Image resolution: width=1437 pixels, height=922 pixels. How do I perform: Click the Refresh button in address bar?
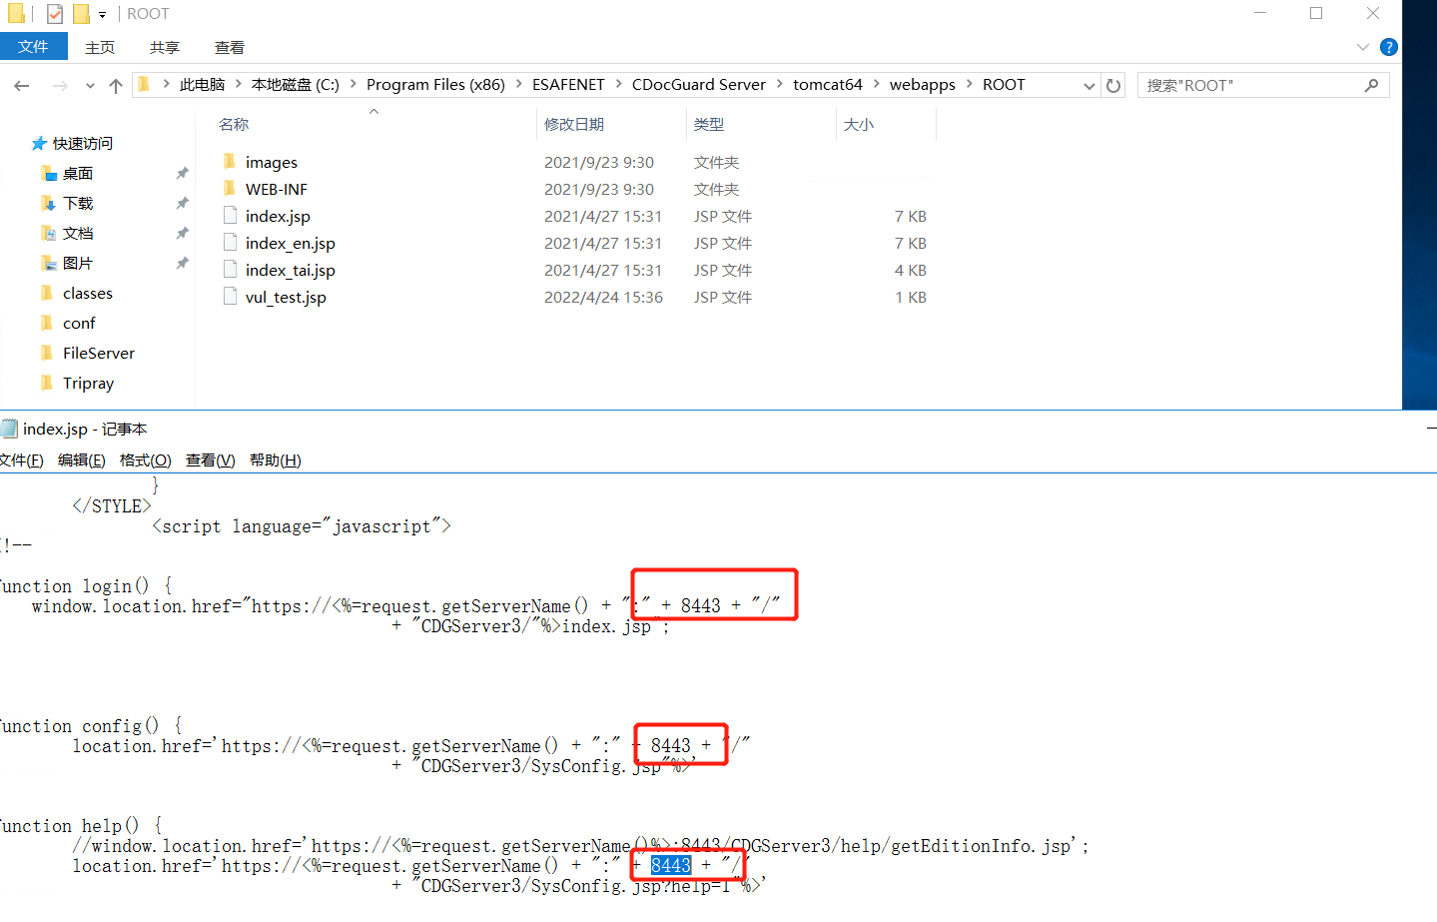tap(1113, 86)
